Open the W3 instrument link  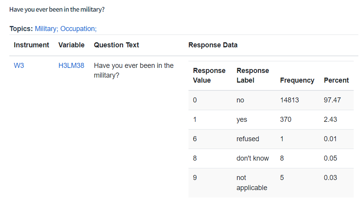coord(19,66)
